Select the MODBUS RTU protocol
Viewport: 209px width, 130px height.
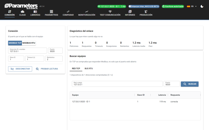tap(29, 43)
